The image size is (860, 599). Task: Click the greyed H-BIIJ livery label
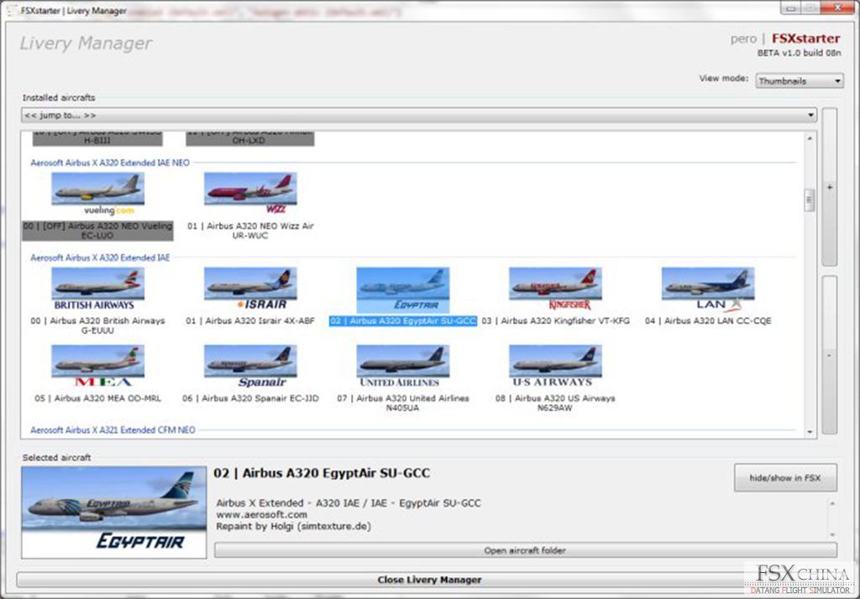[x=97, y=139]
